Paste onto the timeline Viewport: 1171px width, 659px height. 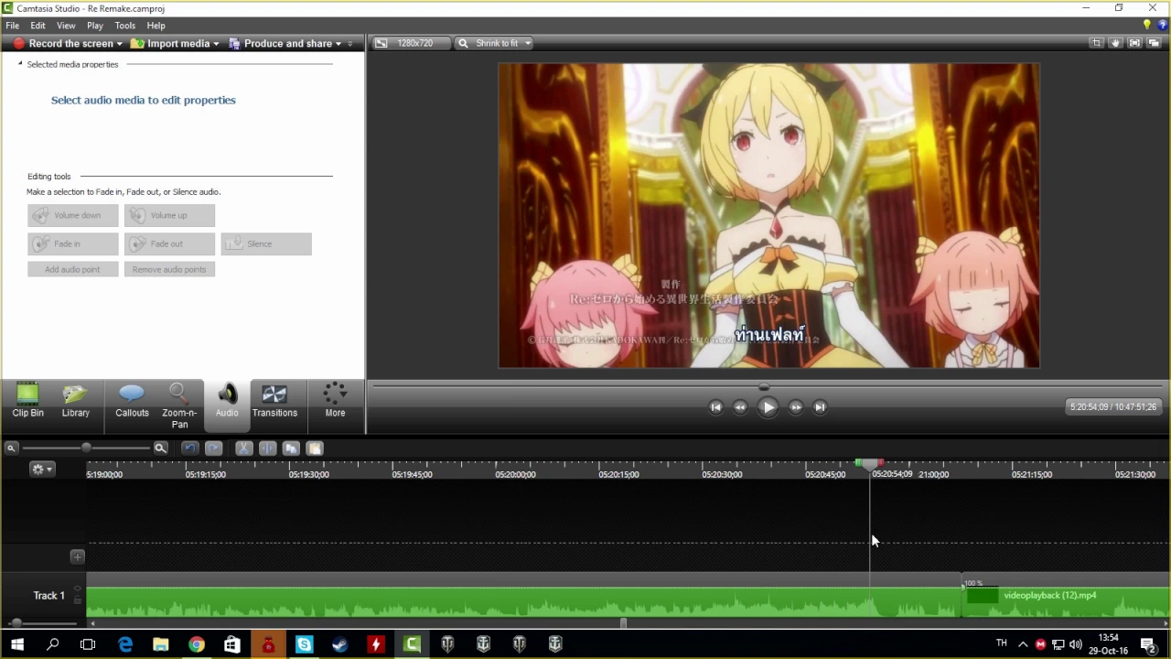pos(314,448)
